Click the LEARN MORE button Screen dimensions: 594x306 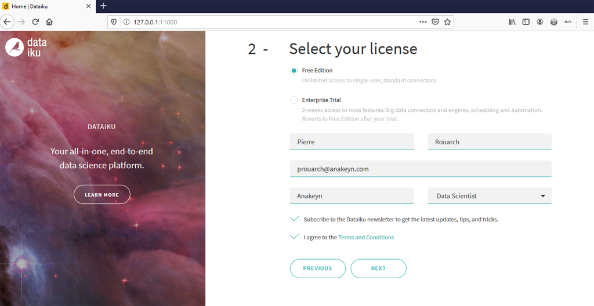point(102,195)
